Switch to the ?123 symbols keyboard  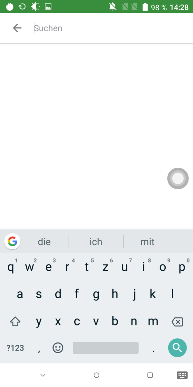[x=15, y=348]
